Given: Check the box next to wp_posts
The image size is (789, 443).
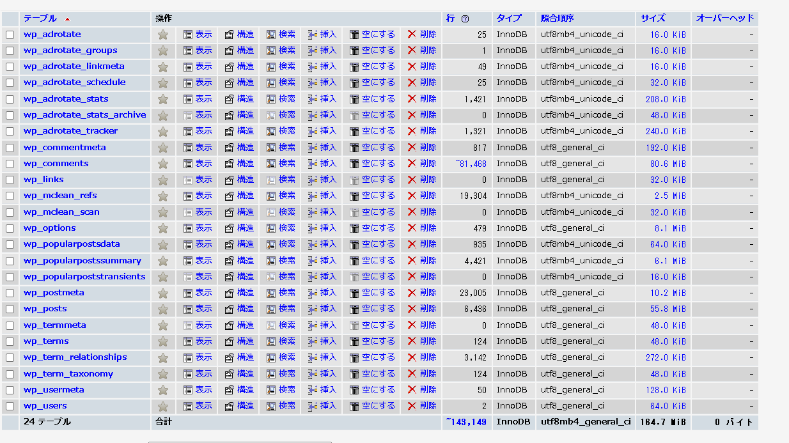Looking at the screenshot, I should (x=10, y=309).
